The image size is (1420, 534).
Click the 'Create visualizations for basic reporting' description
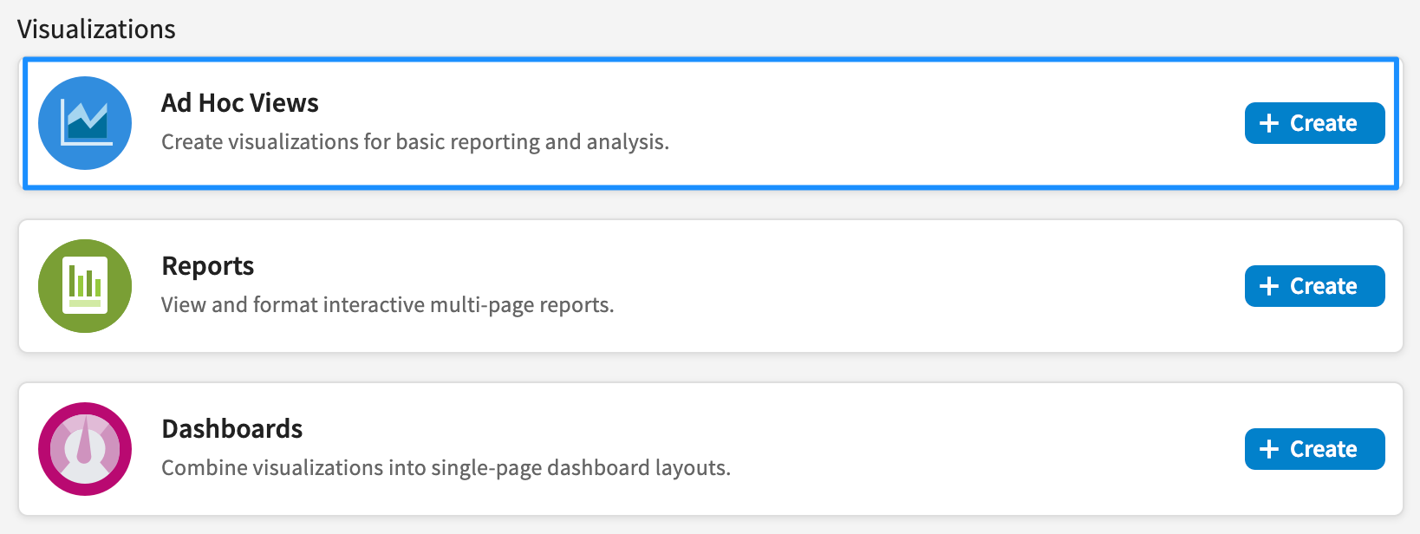(x=415, y=141)
